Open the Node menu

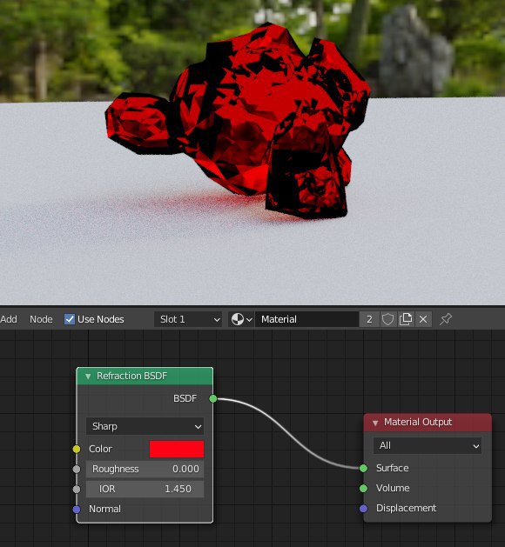click(41, 319)
